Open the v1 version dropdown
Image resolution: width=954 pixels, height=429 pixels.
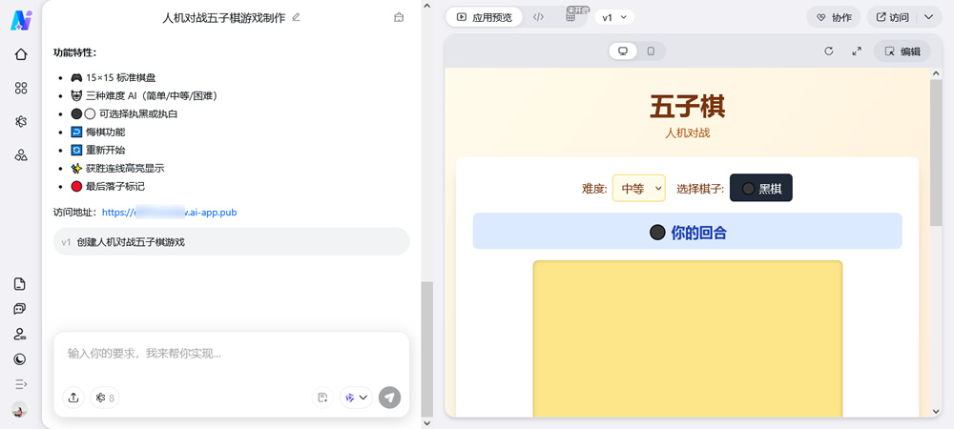615,17
